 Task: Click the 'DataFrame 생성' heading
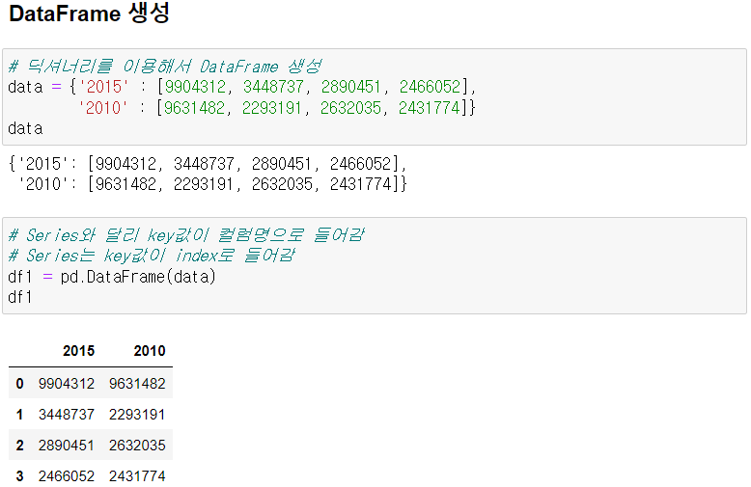click(x=89, y=14)
